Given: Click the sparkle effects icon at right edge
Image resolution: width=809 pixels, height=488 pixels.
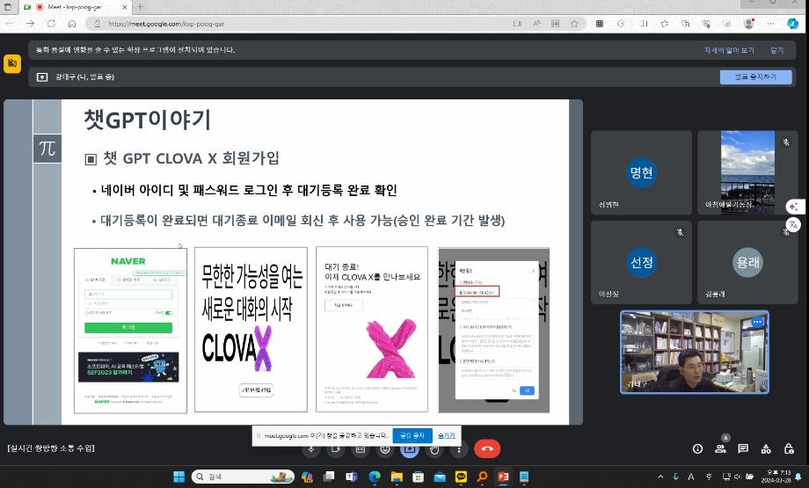Looking at the screenshot, I should 793,207.
